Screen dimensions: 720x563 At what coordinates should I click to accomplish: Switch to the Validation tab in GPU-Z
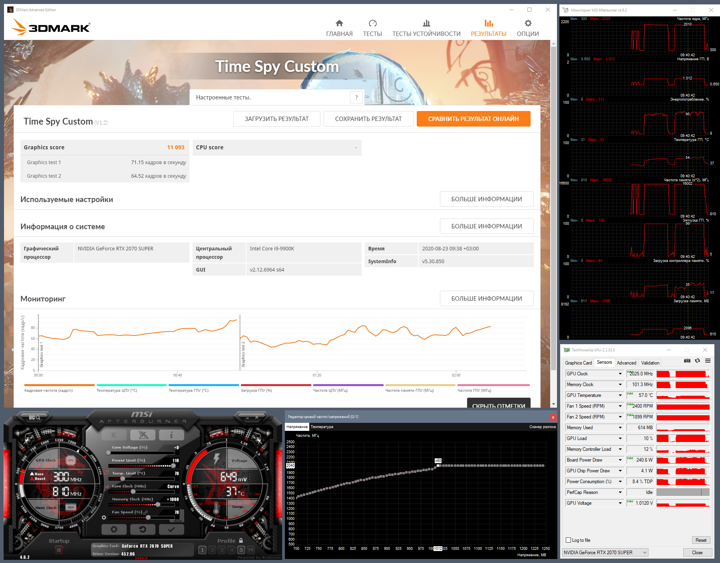click(650, 363)
